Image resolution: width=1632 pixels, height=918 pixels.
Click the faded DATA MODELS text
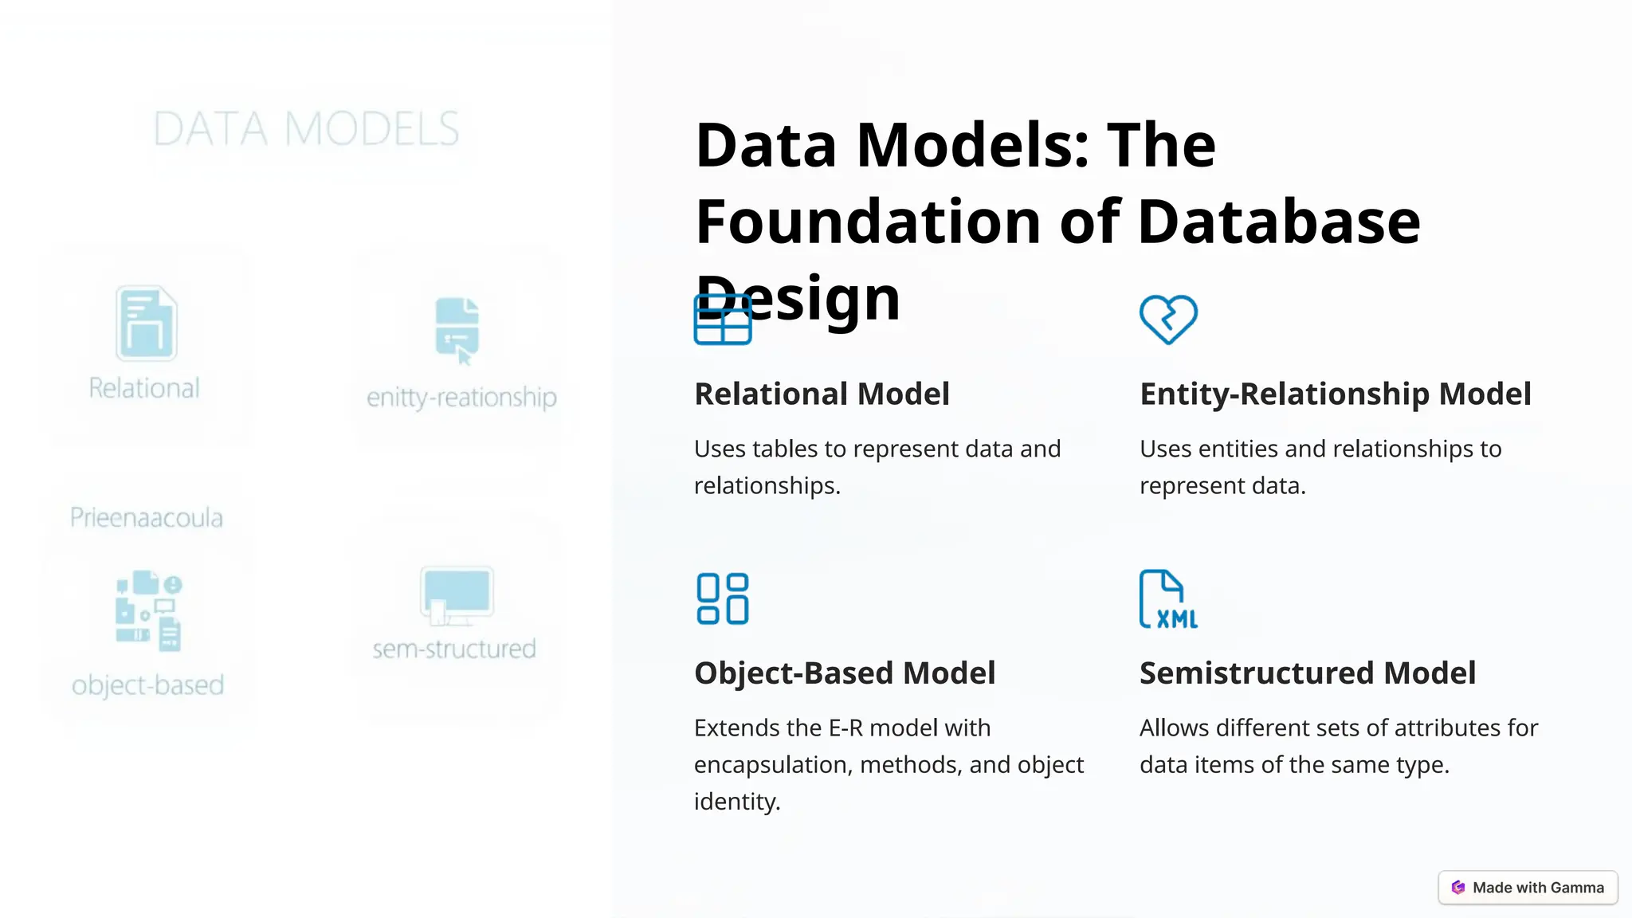tap(306, 129)
